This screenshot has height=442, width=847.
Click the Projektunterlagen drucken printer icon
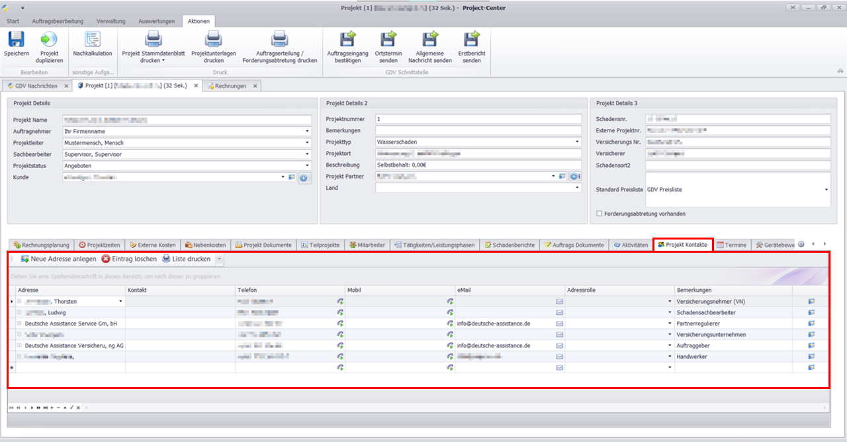(214, 40)
